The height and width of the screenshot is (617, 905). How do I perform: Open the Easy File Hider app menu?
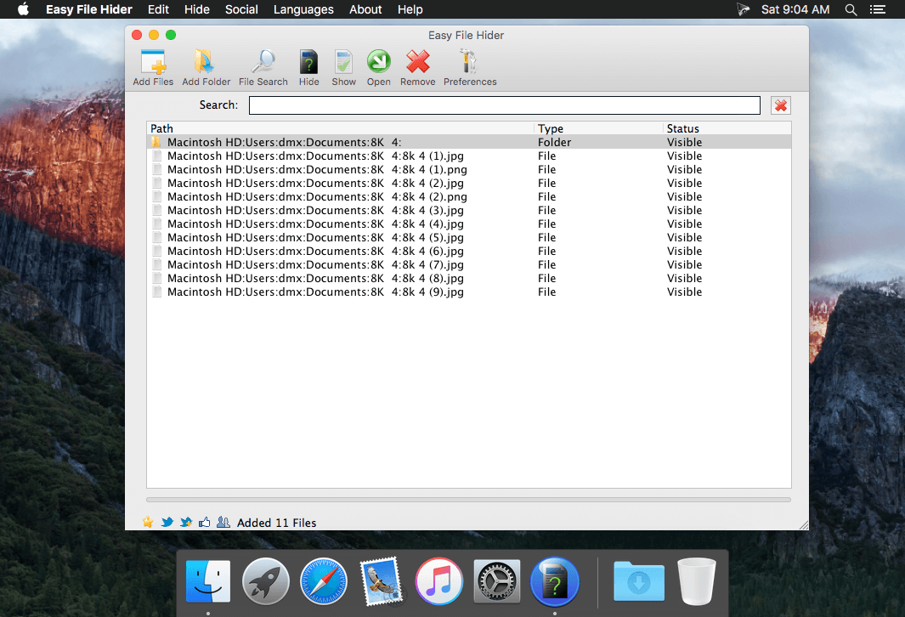pos(89,9)
